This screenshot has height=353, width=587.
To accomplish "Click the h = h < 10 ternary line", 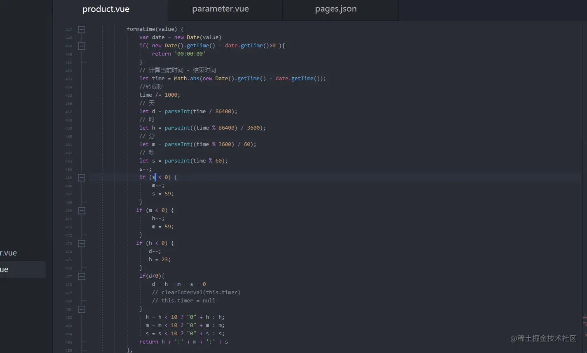I will (185, 317).
